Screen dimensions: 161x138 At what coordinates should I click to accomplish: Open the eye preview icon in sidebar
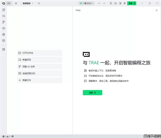coord(4,28)
